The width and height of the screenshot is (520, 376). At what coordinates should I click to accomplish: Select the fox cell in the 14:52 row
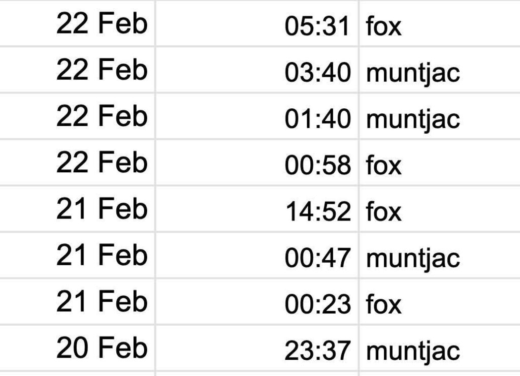click(384, 211)
